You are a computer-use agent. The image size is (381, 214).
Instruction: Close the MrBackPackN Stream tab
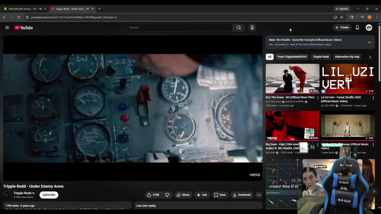[x=45, y=9]
